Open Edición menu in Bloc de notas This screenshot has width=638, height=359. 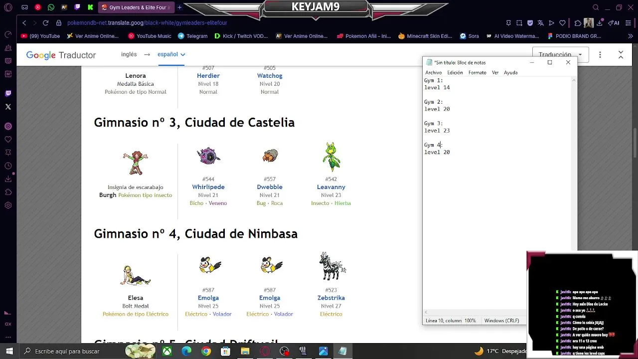(x=455, y=72)
